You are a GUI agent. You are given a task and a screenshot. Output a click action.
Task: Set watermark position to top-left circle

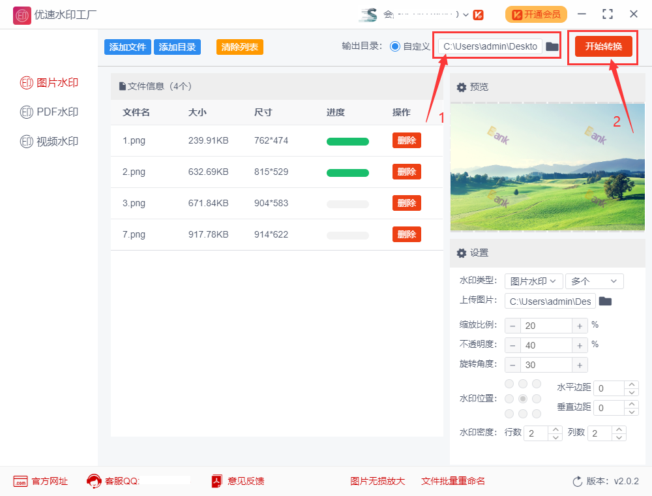click(x=509, y=383)
